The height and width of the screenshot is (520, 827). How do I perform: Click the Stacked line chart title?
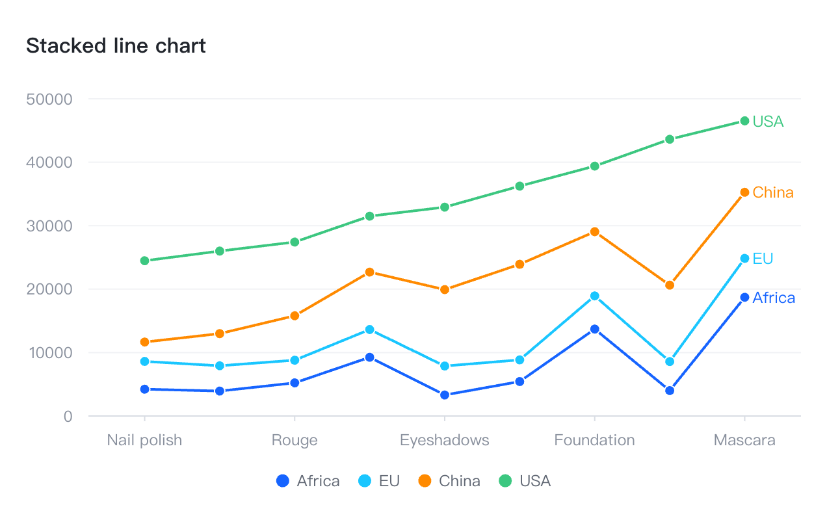pos(116,45)
